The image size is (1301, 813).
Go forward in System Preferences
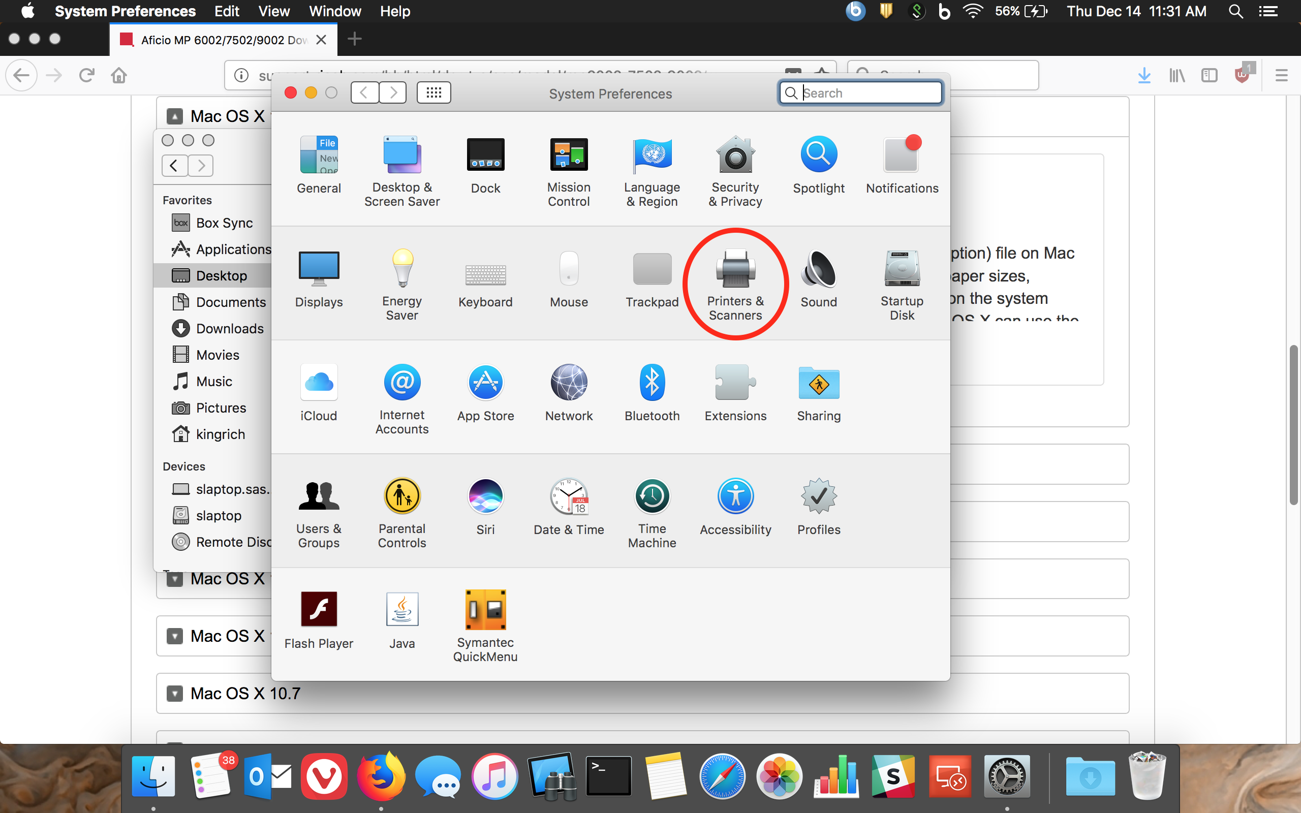[x=393, y=92]
